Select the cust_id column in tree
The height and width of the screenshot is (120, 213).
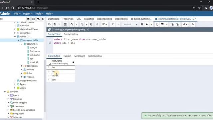(x=33, y=48)
